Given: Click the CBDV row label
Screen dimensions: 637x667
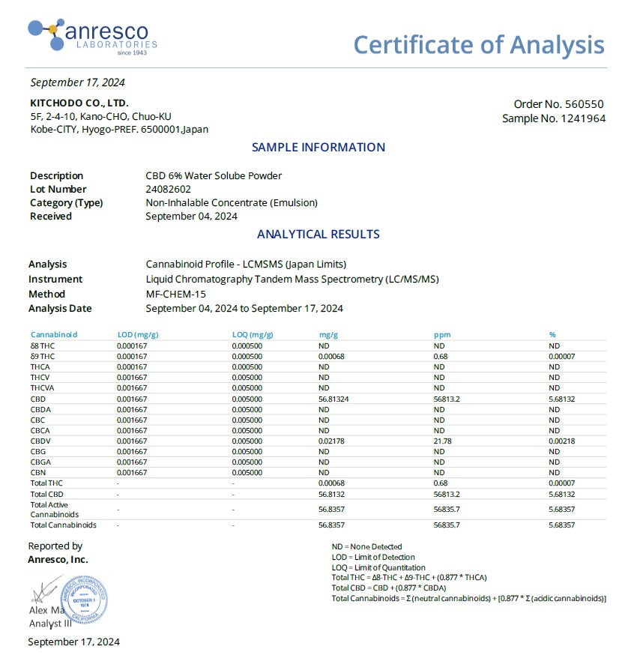Looking at the screenshot, I should [40, 441].
